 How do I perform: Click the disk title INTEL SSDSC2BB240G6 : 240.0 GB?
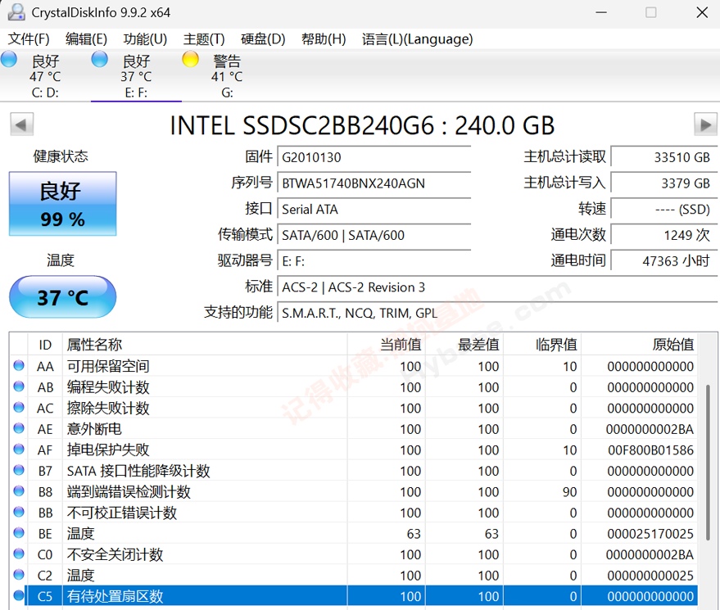pyautogui.click(x=362, y=124)
